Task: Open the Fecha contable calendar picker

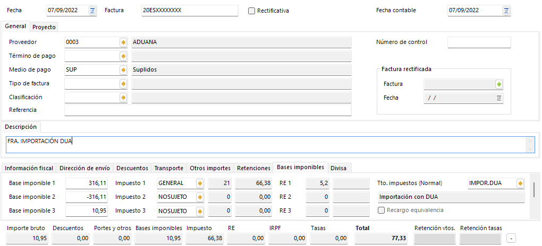Action: [x=506, y=11]
